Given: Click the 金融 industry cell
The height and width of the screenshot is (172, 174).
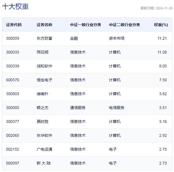Looking at the screenshot, I should 74,38.
